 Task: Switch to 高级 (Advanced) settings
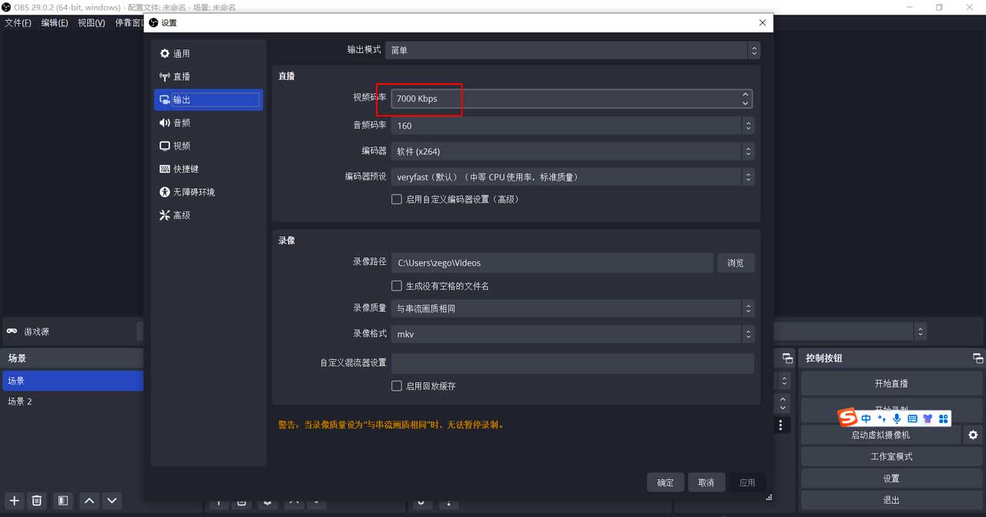pyautogui.click(x=181, y=216)
